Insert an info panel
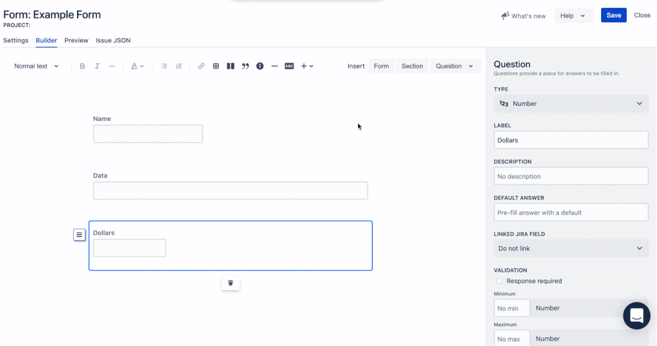 (260, 66)
